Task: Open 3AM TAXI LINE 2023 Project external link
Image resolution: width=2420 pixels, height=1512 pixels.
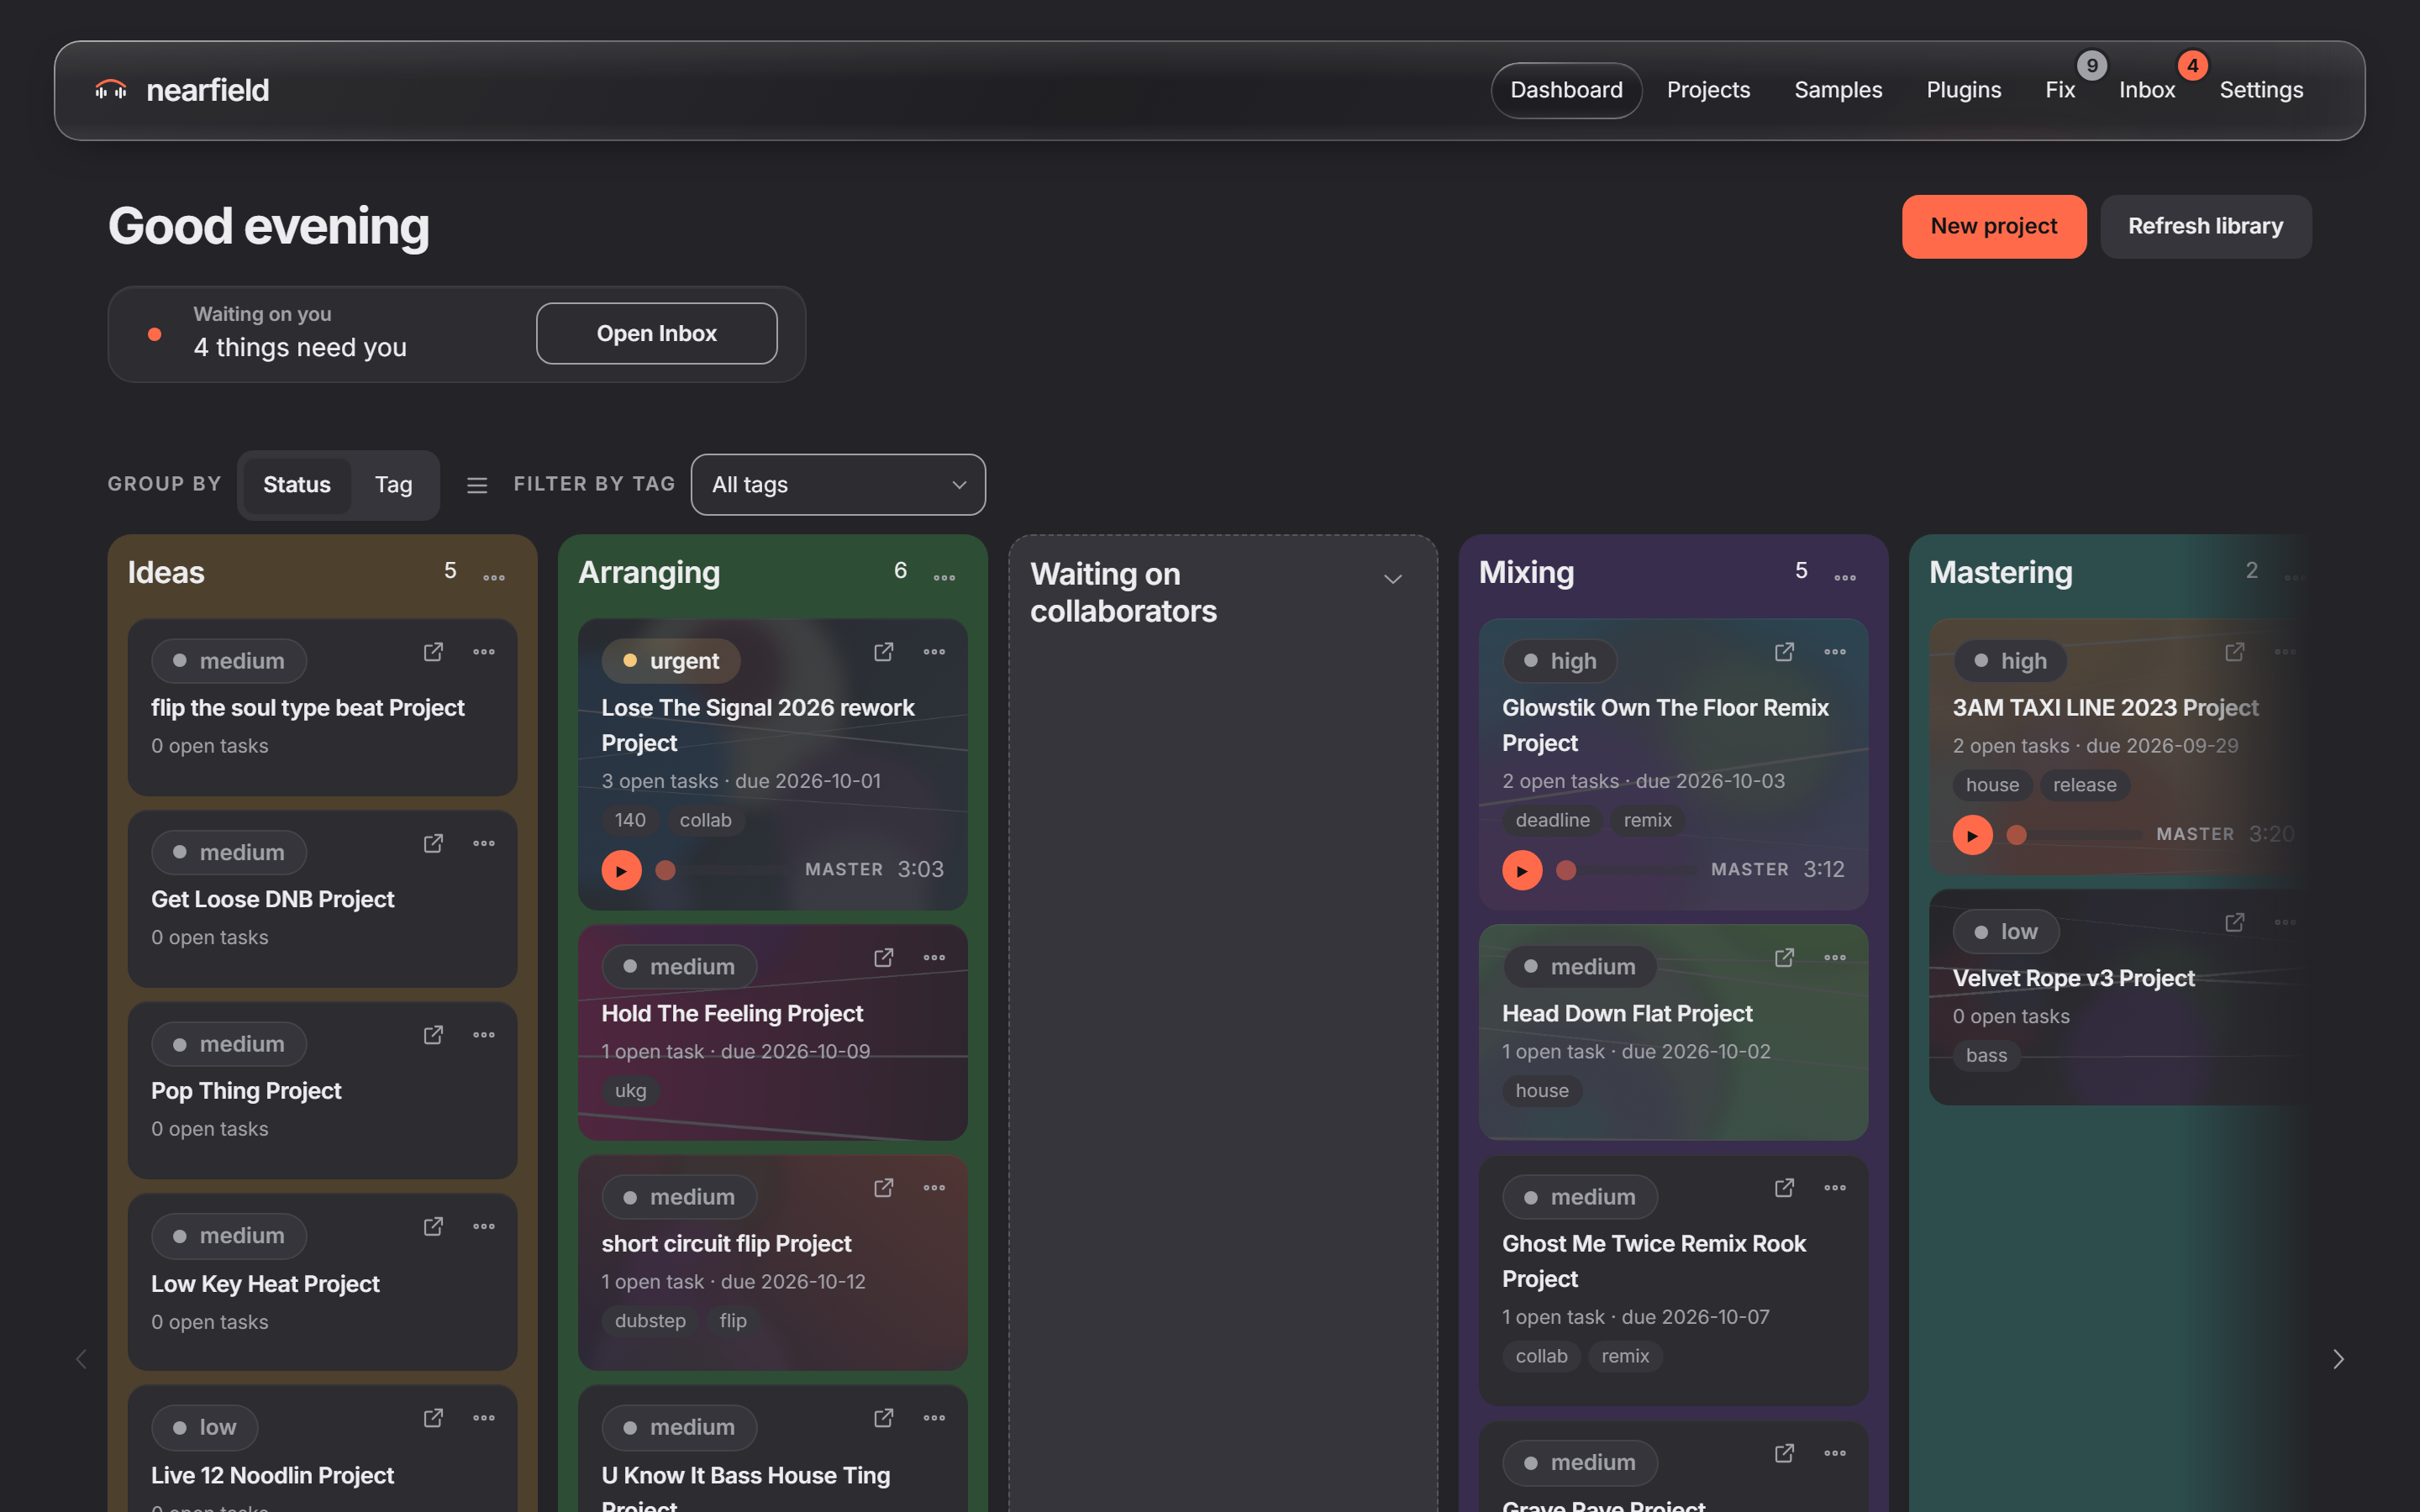Action: tap(2234, 652)
